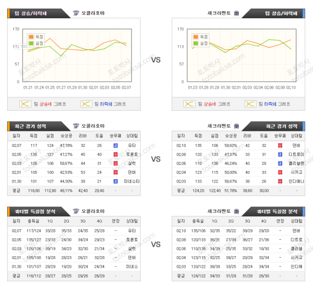Click the 승무패 column header in Oklahoma's table
Screen dimensions: 313x287
[x=116, y=136]
